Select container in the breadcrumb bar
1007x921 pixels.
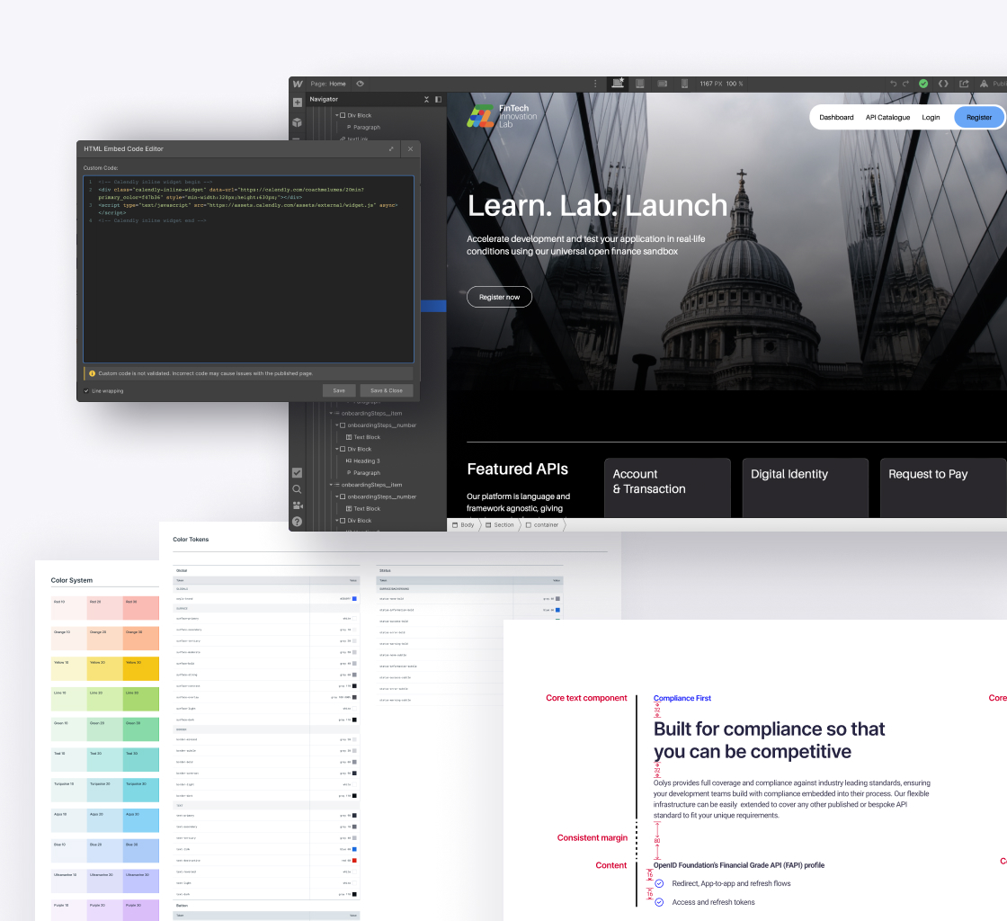coord(542,524)
